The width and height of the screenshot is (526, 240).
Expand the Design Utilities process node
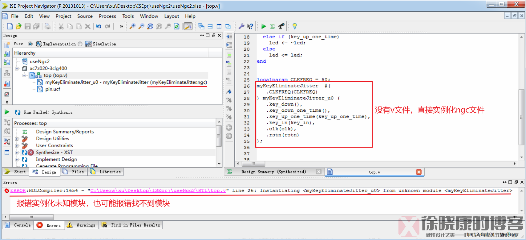[x=17, y=139]
